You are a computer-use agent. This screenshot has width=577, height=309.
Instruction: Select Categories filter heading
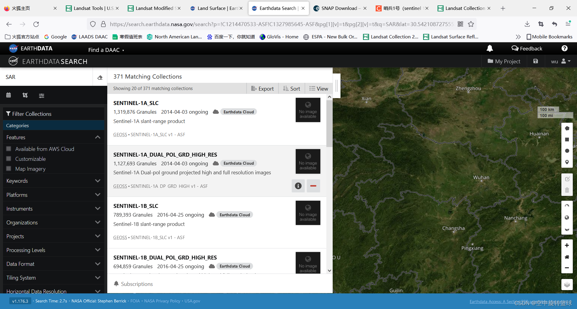[53, 125]
